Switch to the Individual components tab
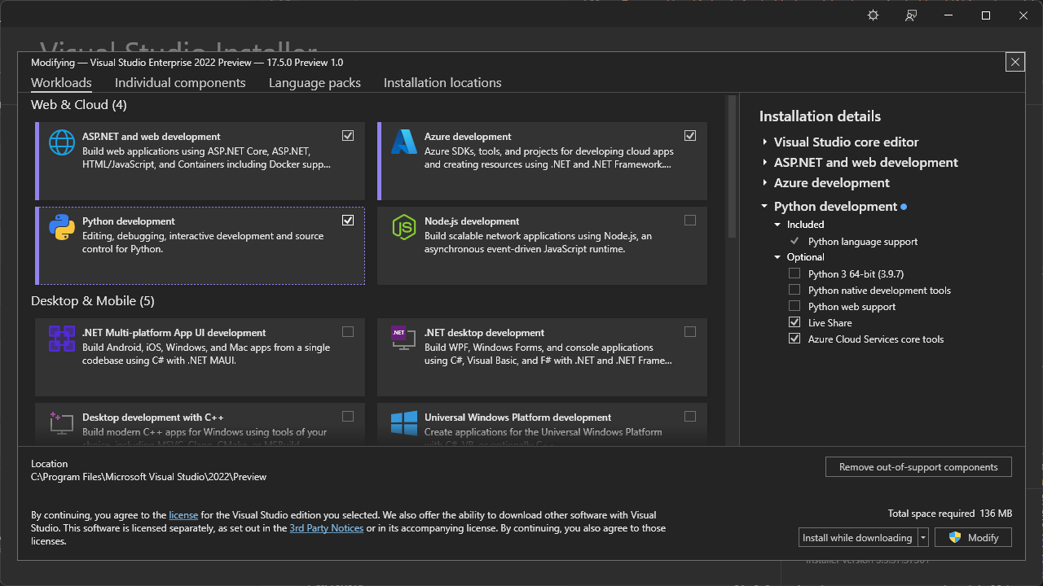1043x586 pixels. [180, 83]
